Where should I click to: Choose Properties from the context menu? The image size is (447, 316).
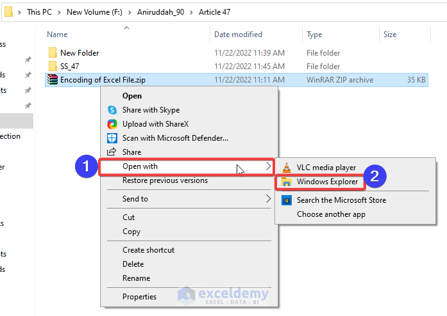click(x=139, y=296)
